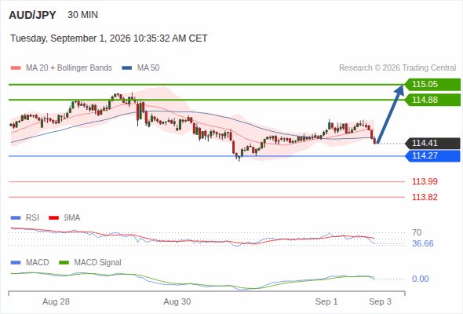
Task: Click the RSI value 36.66 label
Action: [423, 243]
